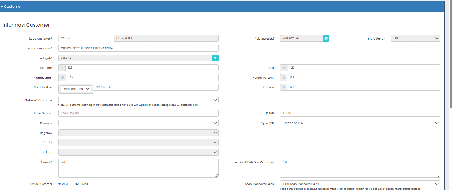Open the Village dropdown
The image size is (452, 190).
[138, 152]
